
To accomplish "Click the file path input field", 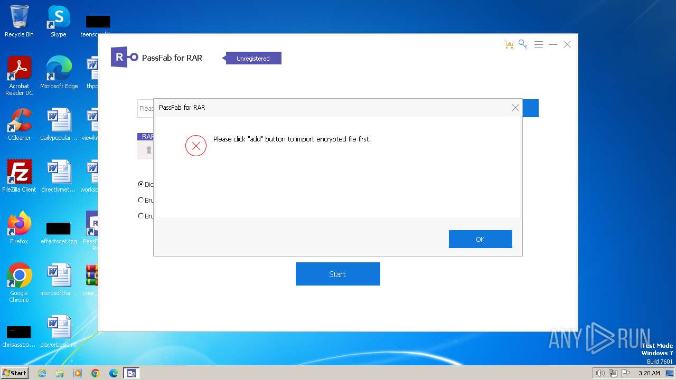I will [x=145, y=108].
